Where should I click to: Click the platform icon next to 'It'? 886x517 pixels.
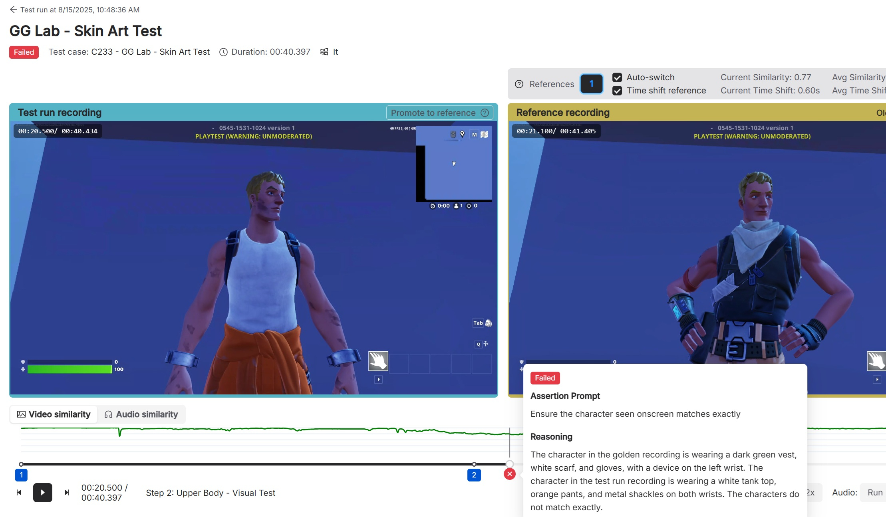click(x=324, y=52)
